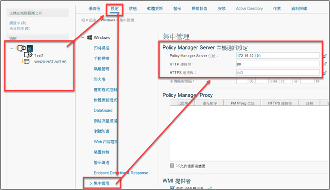Image resolution: width=330 pixels, height=190 pixels.
Task: Check the 不允許使用者變更 checkbox
Action: coord(172,166)
